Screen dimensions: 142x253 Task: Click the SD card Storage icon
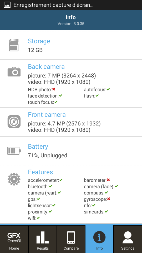click(14, 45)
